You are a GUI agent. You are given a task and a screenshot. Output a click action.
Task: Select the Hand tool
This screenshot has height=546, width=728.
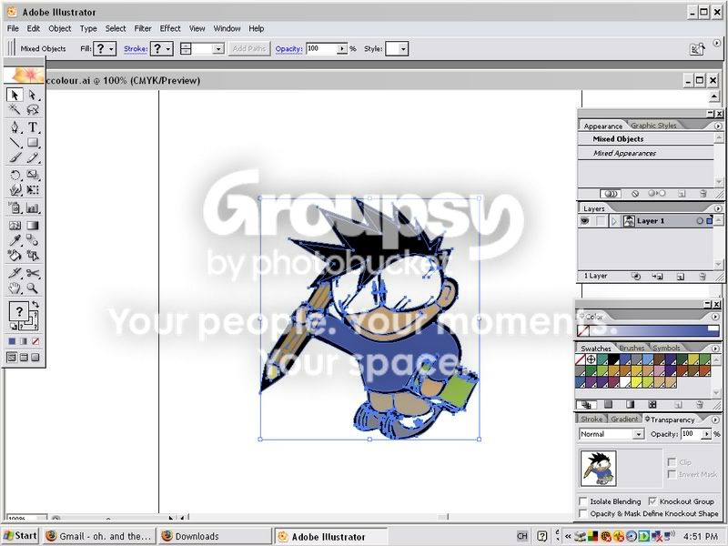point(15,288)
